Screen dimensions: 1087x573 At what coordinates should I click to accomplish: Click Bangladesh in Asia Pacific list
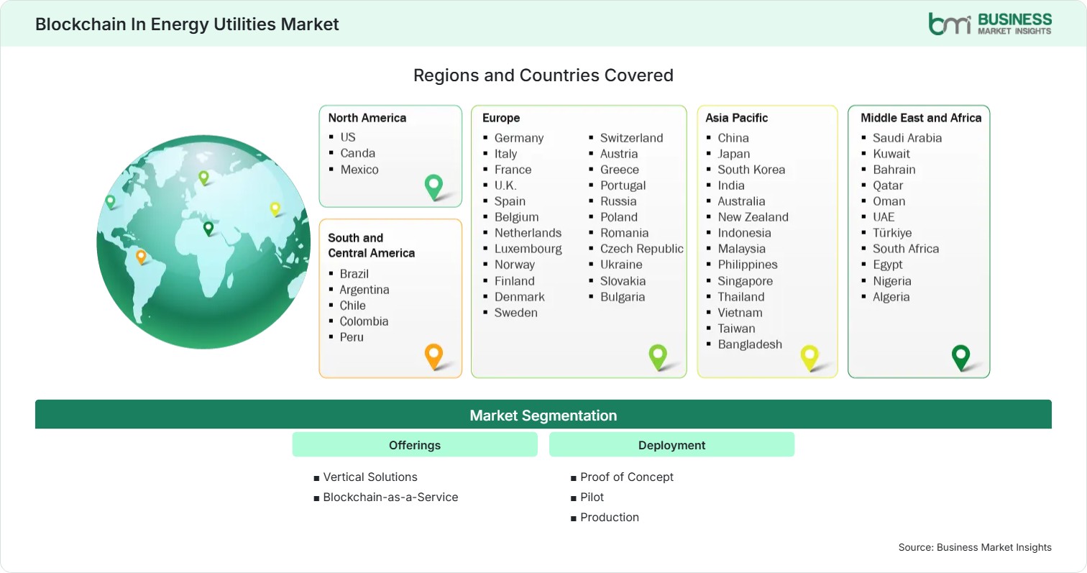click(750, 344)
